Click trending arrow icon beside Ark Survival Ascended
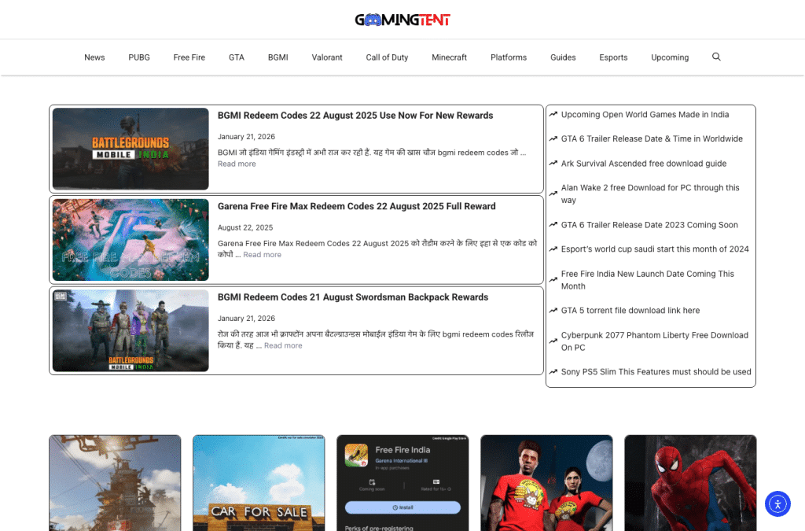The image size is (805, 531). click(x=553, y=164)
